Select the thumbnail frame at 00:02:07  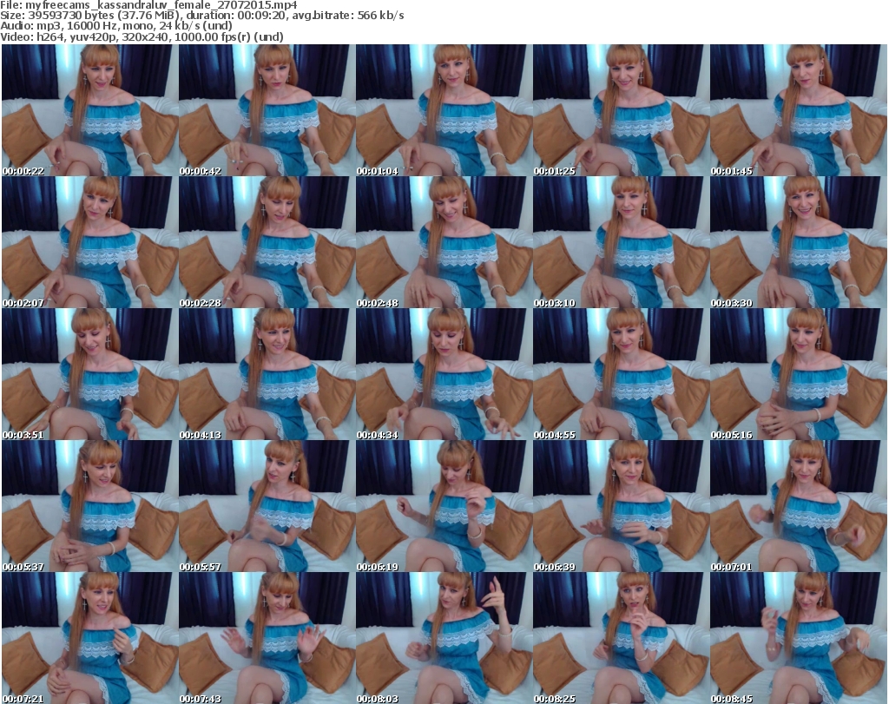[89, 242]
